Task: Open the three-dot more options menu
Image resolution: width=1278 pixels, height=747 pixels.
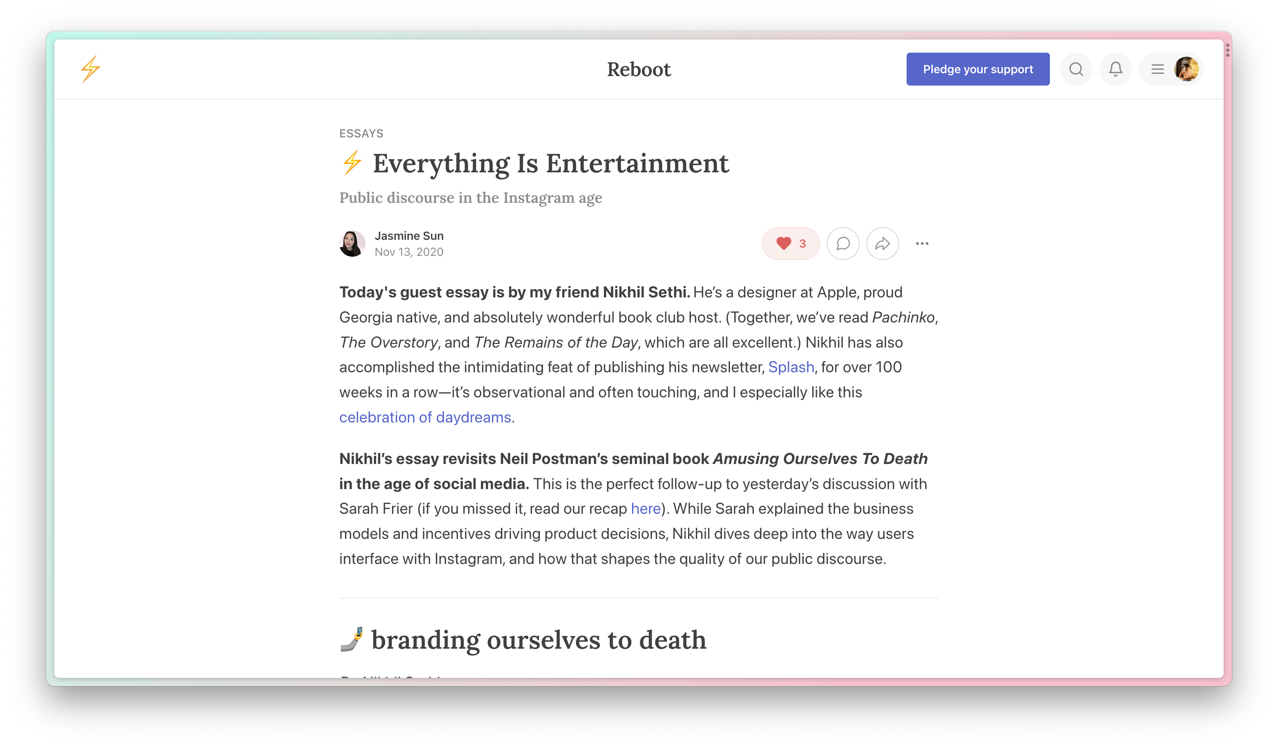Action: pos(922,244)
